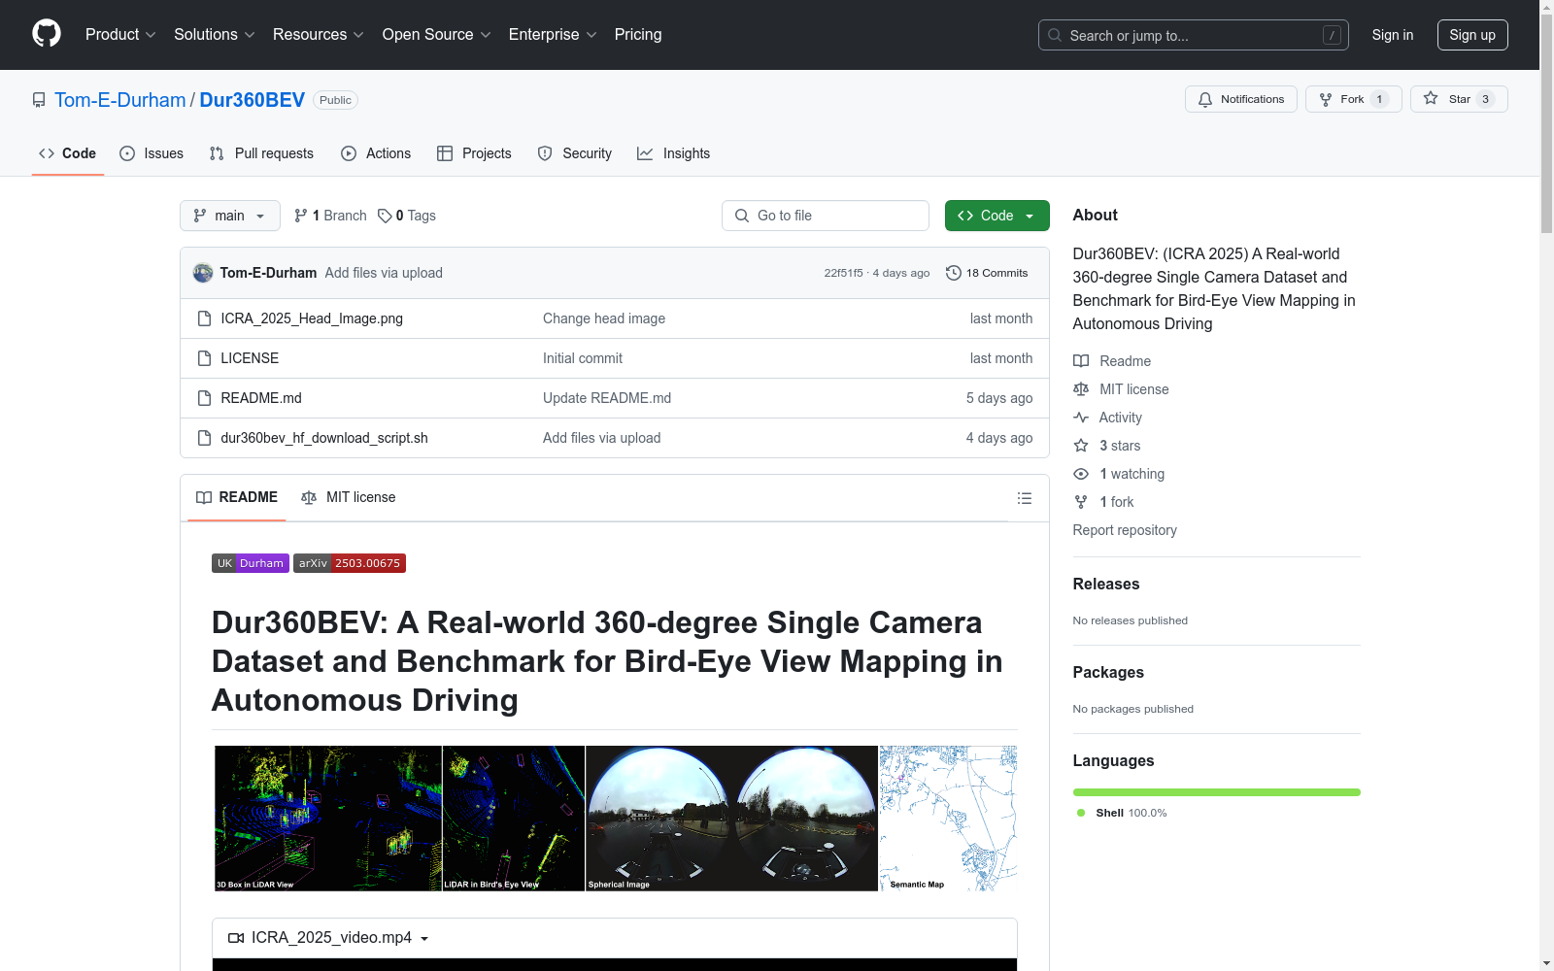
Task: Expand the Enterprise menu
Action: 553,35
